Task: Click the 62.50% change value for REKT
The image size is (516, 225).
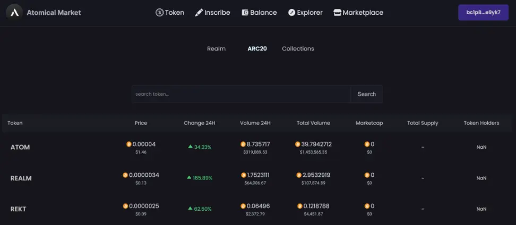Action: coord(203,209)
